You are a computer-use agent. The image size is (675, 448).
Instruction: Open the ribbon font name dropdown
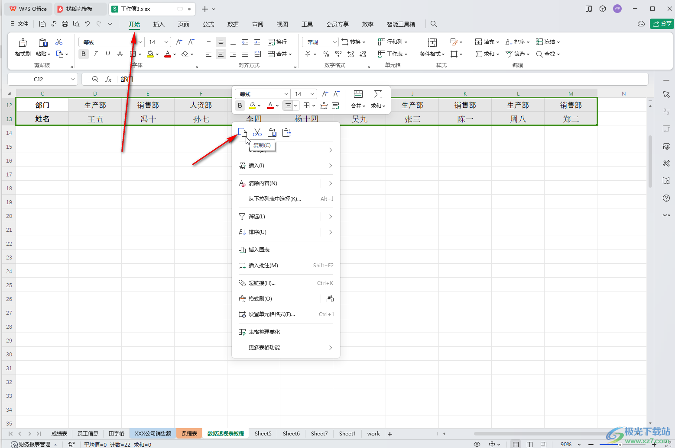point(140,42)
